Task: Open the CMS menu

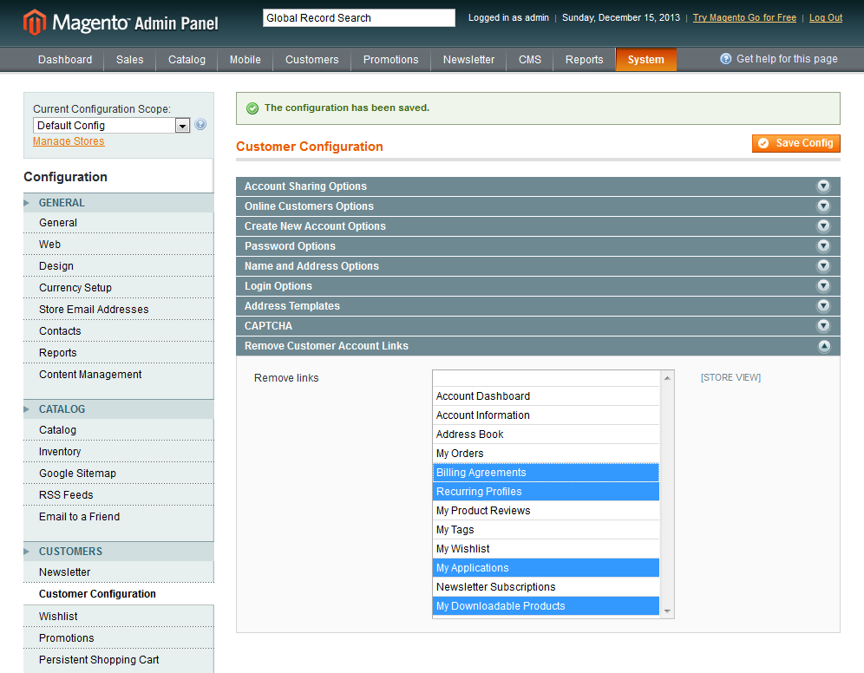Action: (529, 60)
